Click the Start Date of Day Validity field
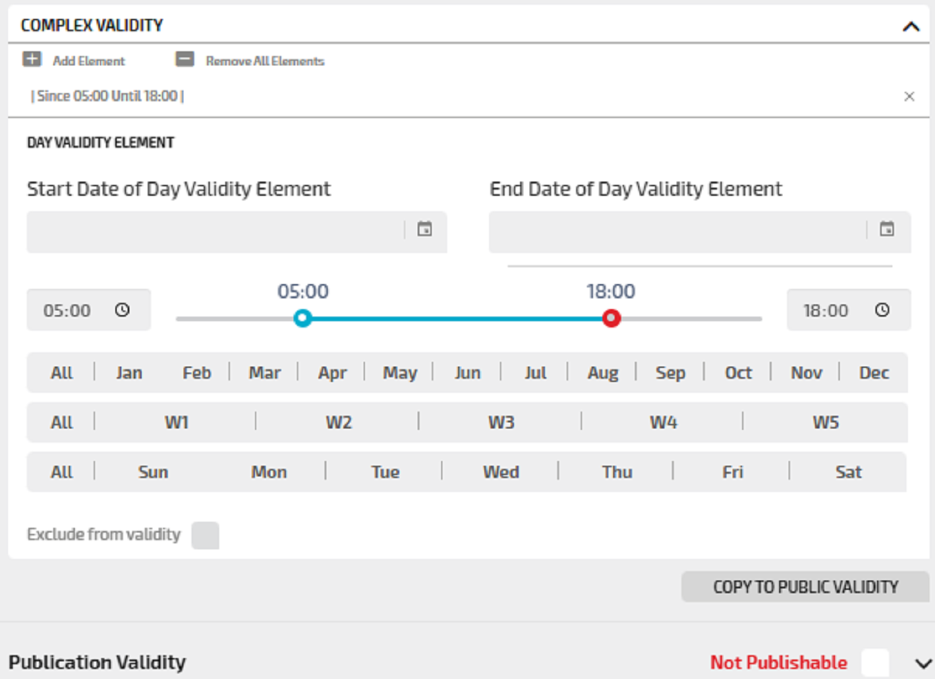 215,232
